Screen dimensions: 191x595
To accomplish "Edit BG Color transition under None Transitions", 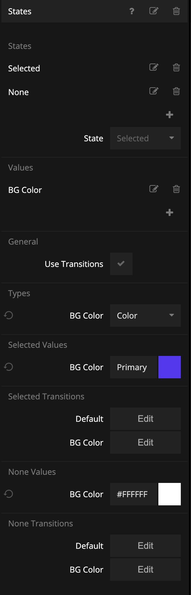I will [145, 570].
